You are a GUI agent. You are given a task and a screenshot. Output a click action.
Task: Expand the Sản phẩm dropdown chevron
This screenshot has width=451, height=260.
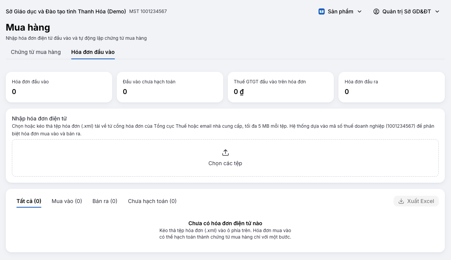pos(359,11)
